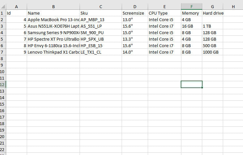Select column C header
Screen dimensions: 243x155
click(x=101, y=6)
